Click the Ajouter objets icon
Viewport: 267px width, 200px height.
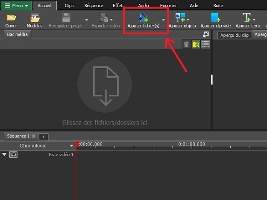click(x=180, y=18)
